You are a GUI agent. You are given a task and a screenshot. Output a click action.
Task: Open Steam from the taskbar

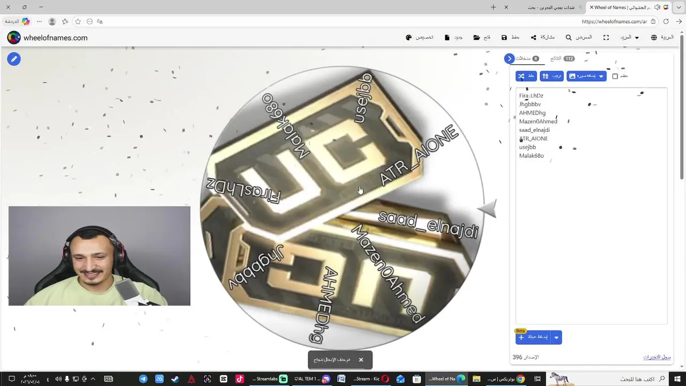click(x=175, y=379)
